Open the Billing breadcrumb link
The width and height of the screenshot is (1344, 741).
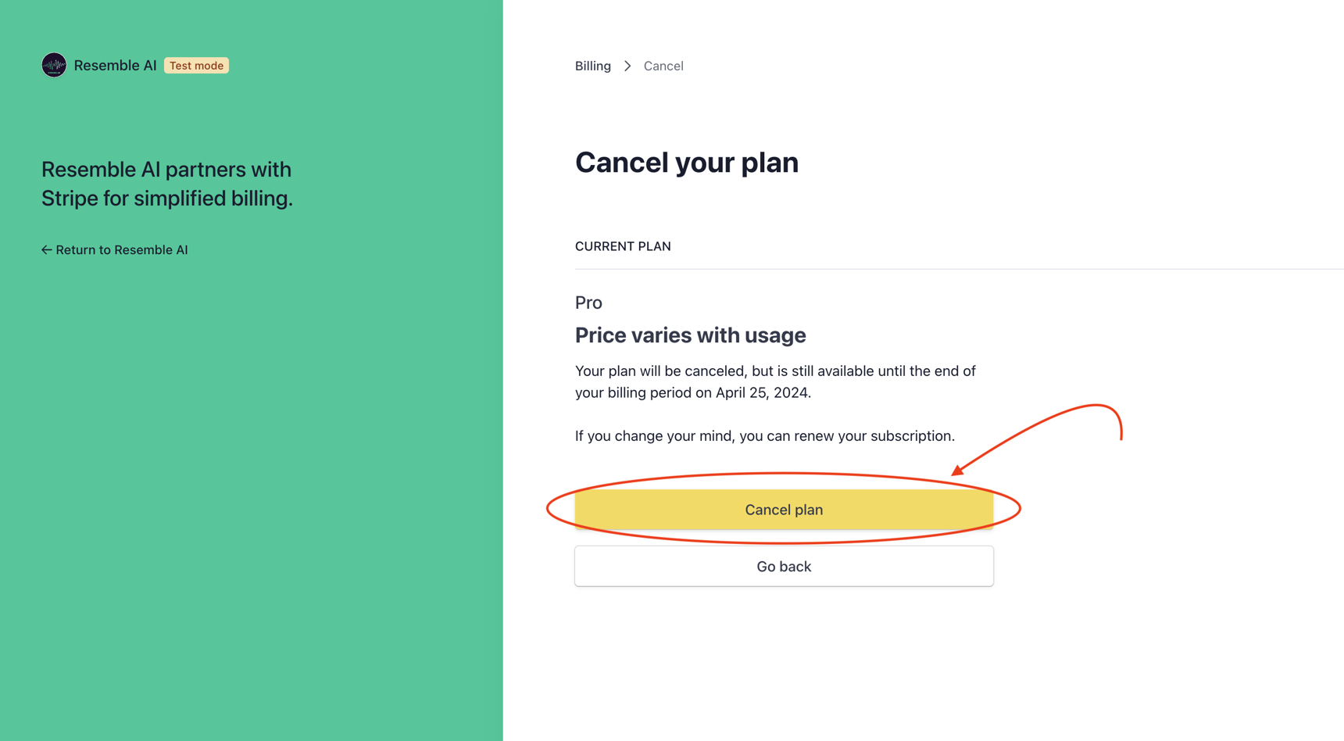click(x=592, y=66)
